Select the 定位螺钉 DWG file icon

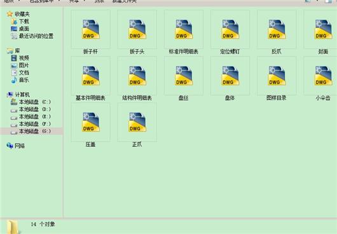pos(230,29)
